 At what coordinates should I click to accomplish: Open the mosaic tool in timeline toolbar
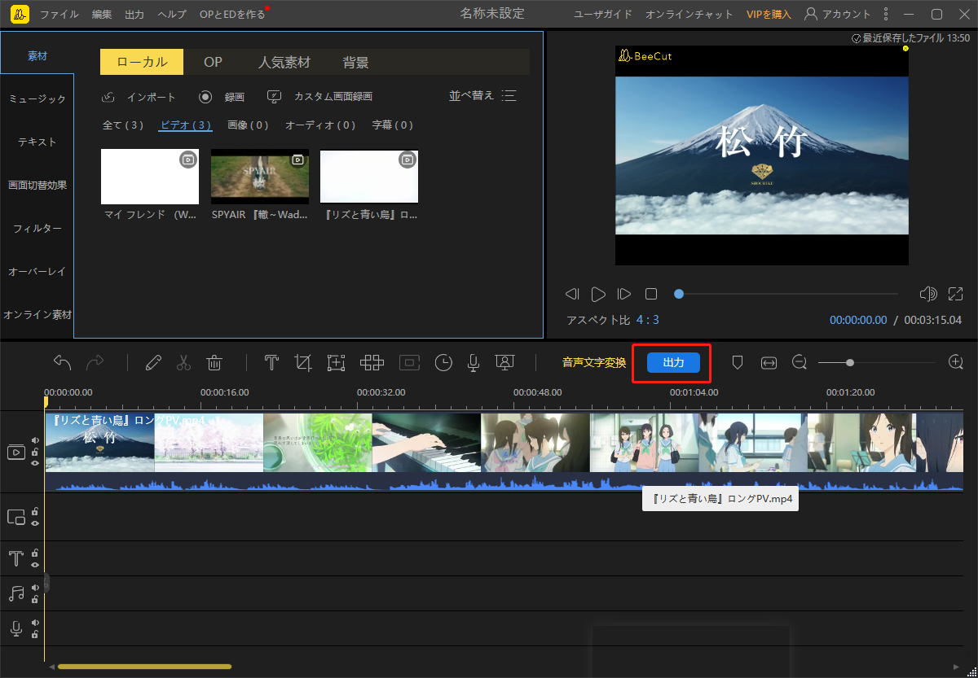coord(372,363)
